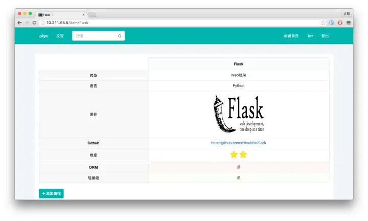Select the Flask browser tab
The image size is (368, 221).
[x=61, y=14]
